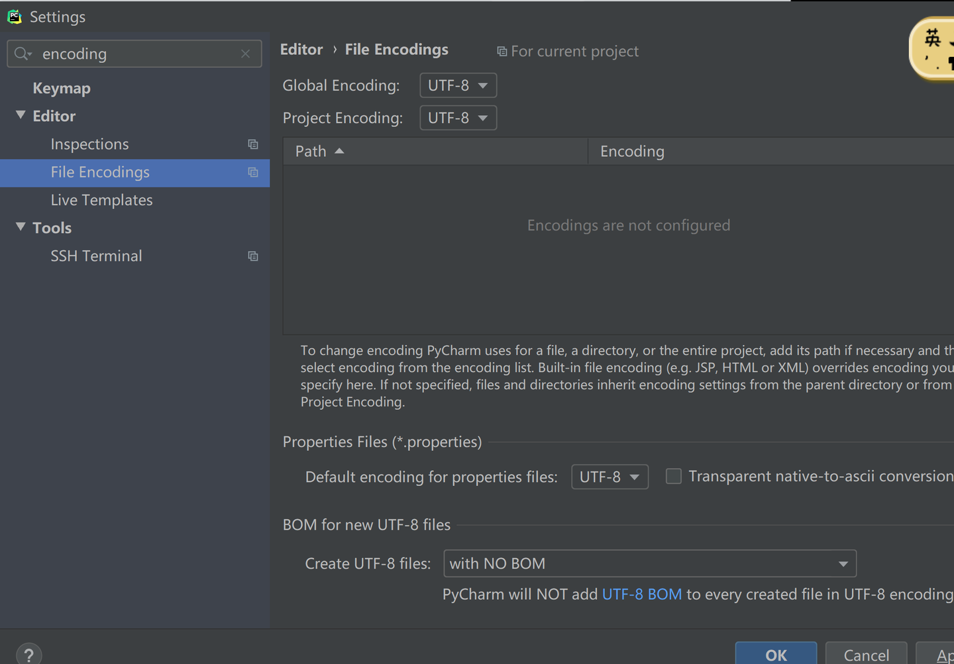Click the PyCharm logo icon in title bar
The image size is (954, 664).
(15, 17)
